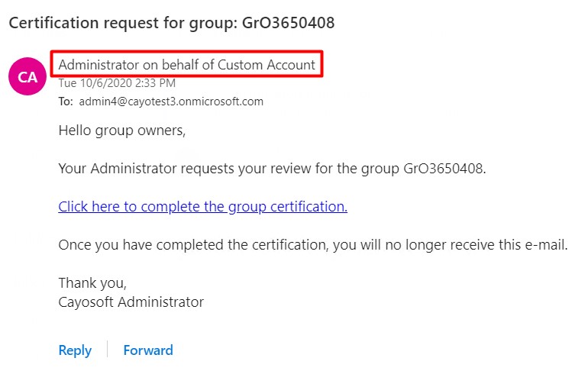Click the divider between Reply and Forward
The height and width of the screenshot is (387, 588).
107,349
